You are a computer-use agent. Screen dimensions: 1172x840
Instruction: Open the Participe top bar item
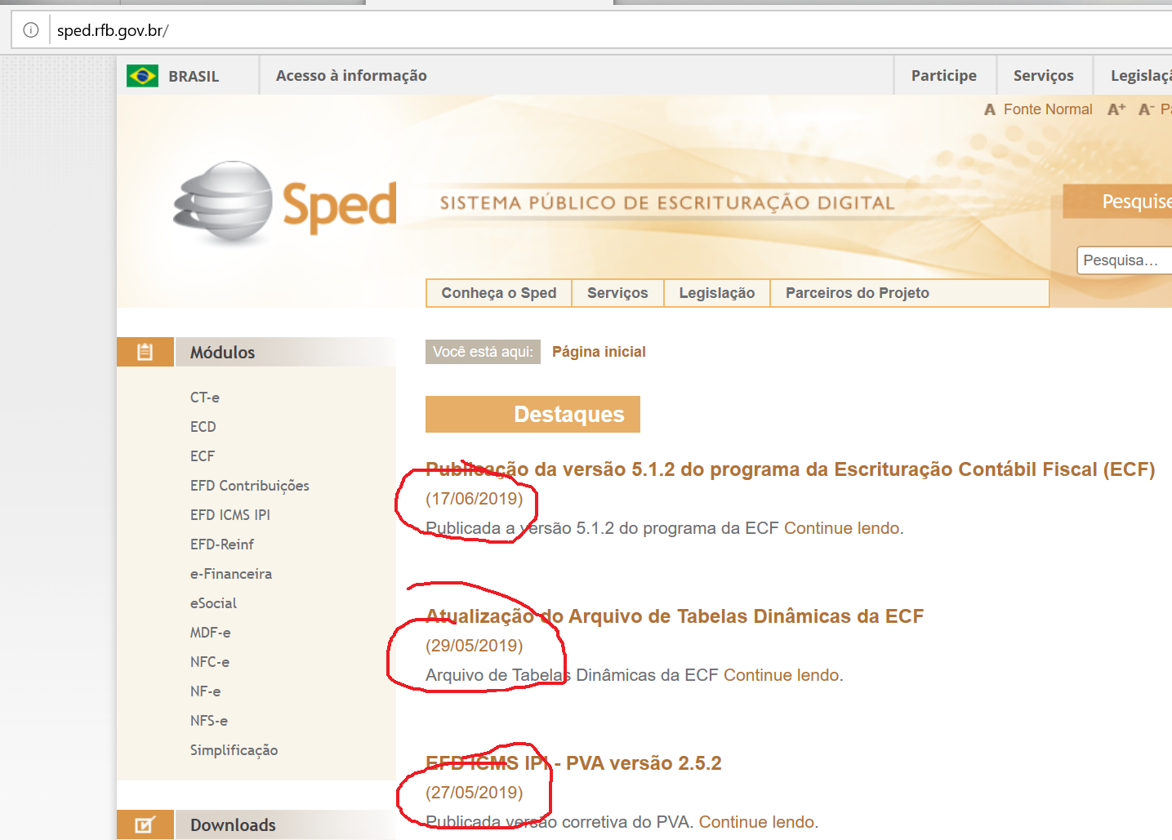coord(944,75)
